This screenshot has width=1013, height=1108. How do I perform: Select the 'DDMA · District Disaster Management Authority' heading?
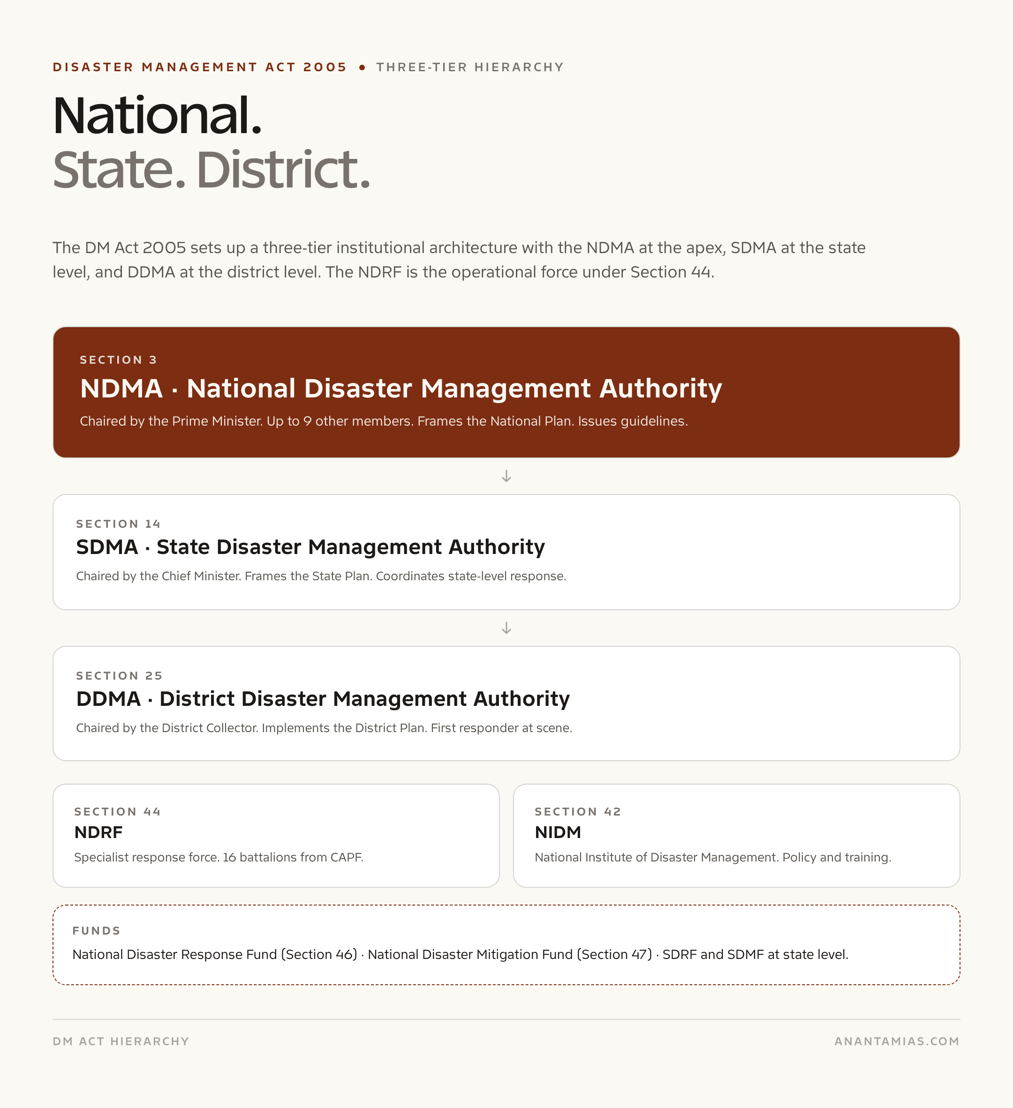coord(323,698)
